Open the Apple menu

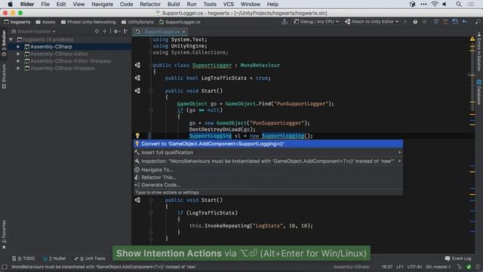10,5
